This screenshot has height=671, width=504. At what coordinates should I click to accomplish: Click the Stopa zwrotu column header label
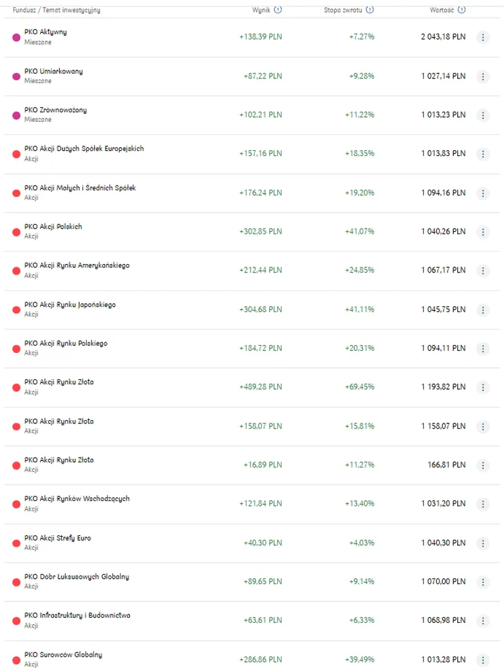tap(343, 10)
